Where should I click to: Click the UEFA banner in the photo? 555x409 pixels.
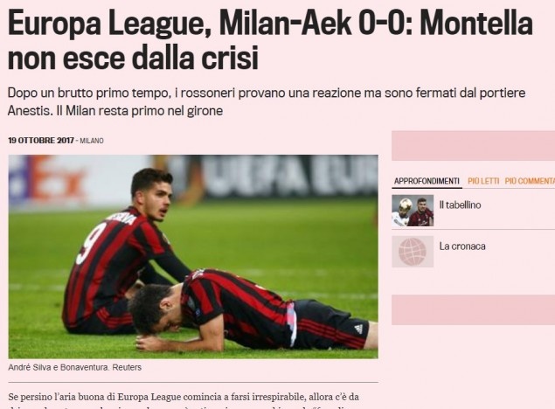[x=288, y=176]
